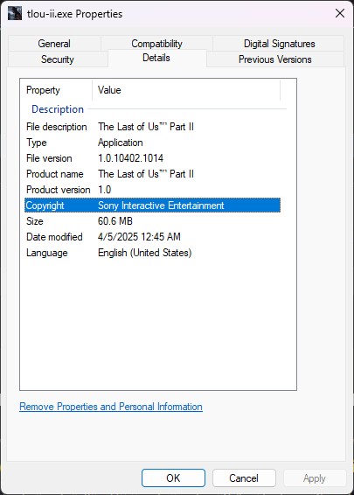354x495 pixels.
Task: Select the File version row
Action: click(152, 158)
